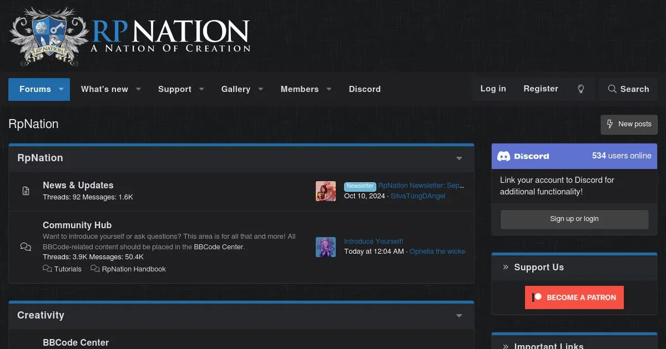666x349 pixels.
Task: Open the What's new menu item
Action: 104,89
